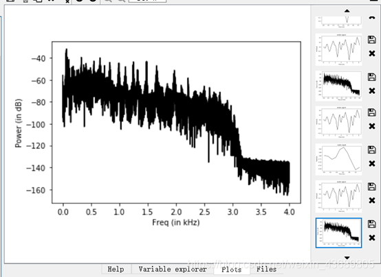Delete the waveform plot above the unselected spectrum

372,53
